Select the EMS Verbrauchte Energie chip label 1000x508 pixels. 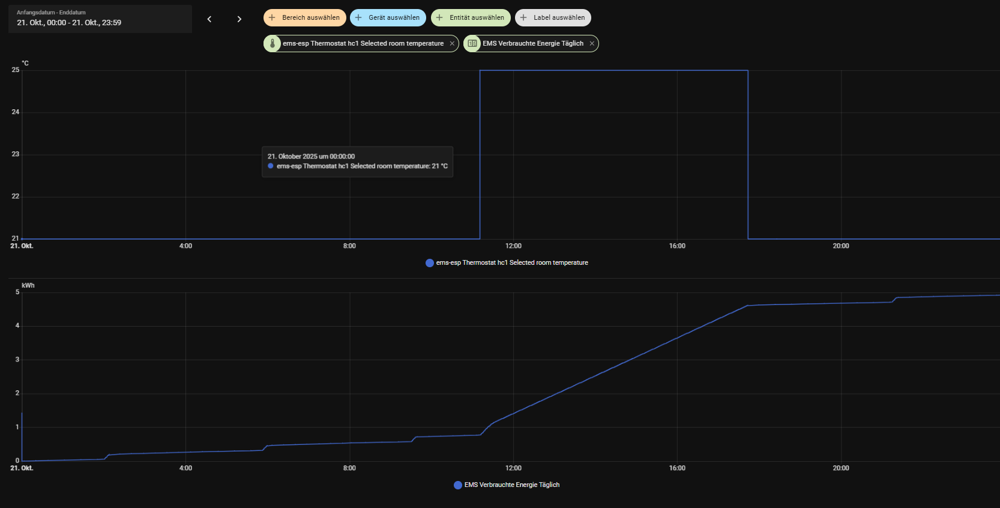[533, 44]
